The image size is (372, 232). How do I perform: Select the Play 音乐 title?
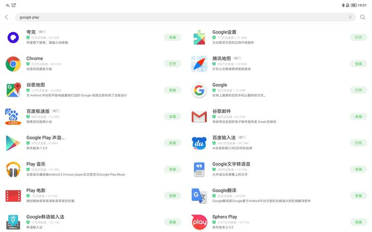click(36, 164)
